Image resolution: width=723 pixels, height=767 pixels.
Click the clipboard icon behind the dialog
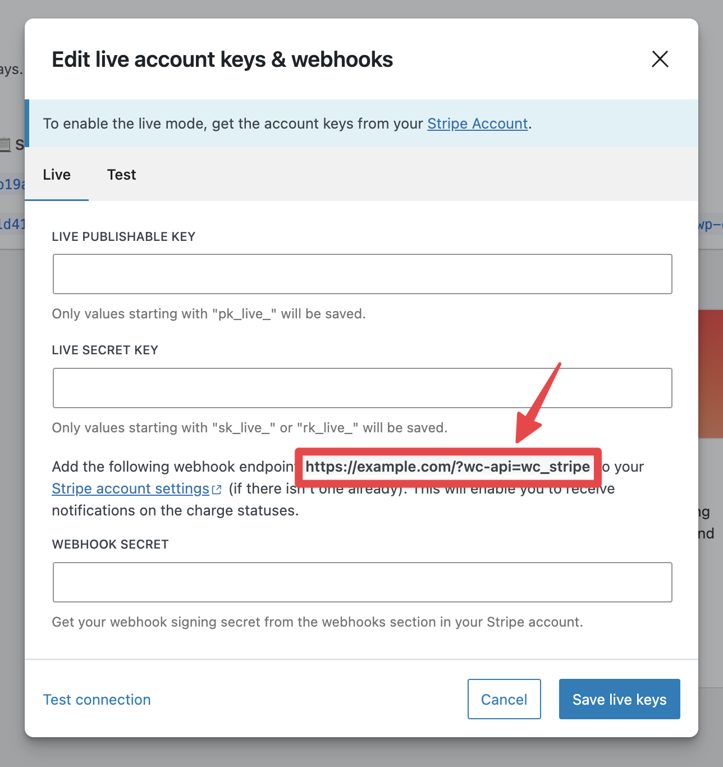pyautogui.click(x=5, y=145)
